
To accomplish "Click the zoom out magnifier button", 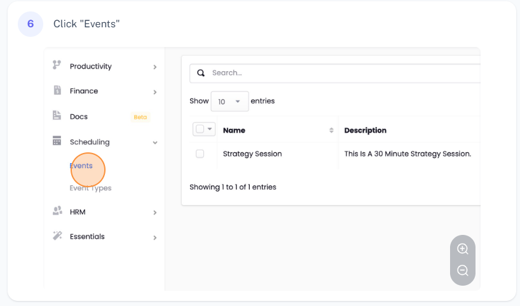I will (462, 271).
